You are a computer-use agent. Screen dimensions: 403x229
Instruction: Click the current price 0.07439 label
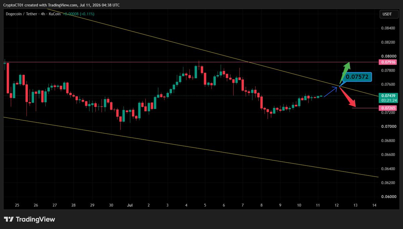[388, 96]
